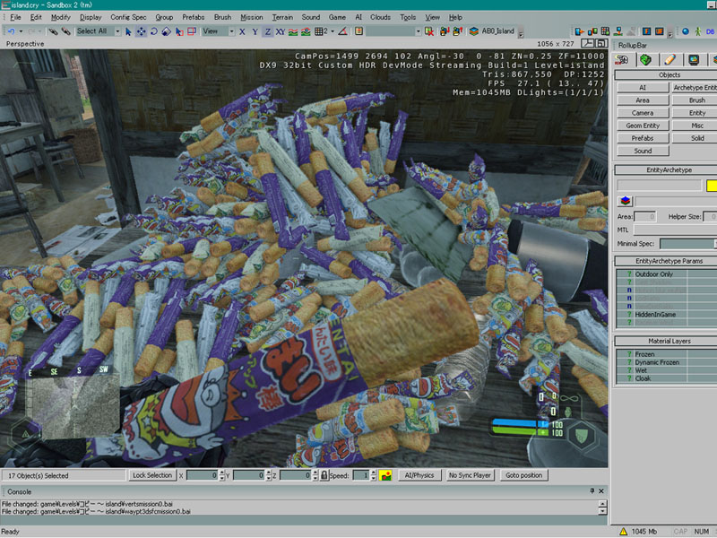This screenshot has height=538, width=717.
Task: Toggle the Snap Angle triangle icon
Action: (x=342, y=31)
